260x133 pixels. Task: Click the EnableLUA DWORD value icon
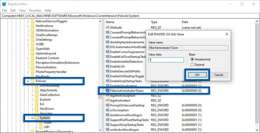click(107, 66)
